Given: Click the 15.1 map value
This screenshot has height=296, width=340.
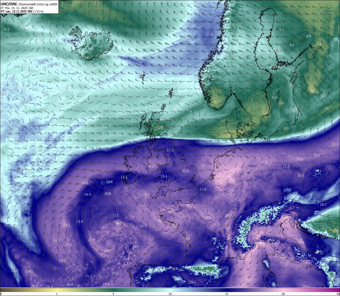Looking at the screenshot, I should [88, 276].
